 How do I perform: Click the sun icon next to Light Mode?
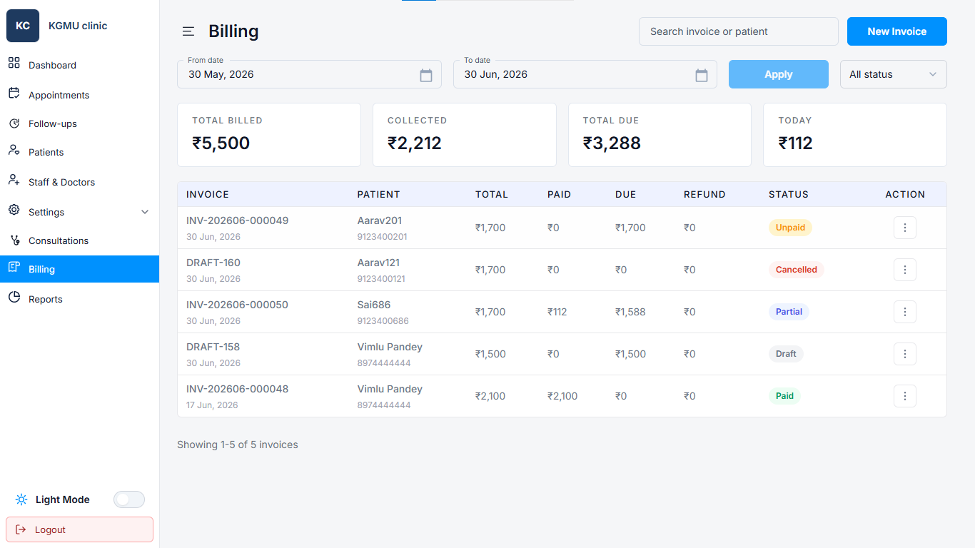(22, 499)
